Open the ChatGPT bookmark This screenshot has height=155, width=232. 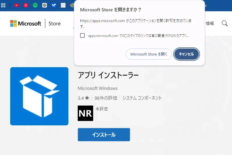click(x=45, y=5)
